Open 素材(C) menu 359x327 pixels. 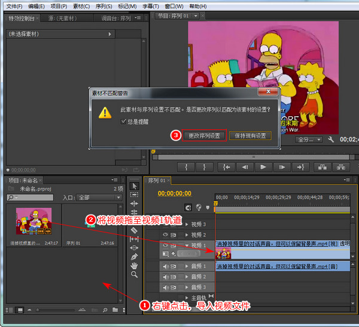tap(81, 6)
